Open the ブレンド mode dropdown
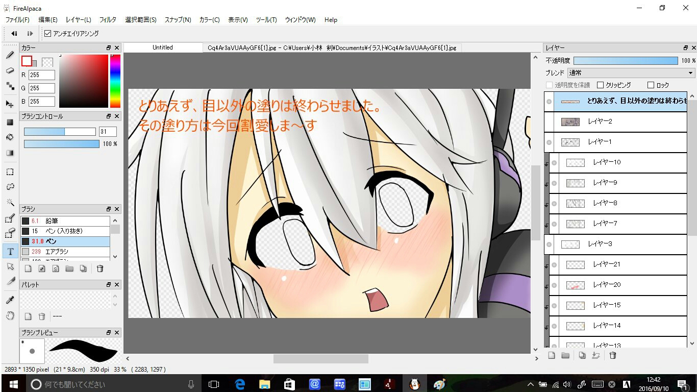Screen dimensions: 697x392 click(x=631, y=73)
